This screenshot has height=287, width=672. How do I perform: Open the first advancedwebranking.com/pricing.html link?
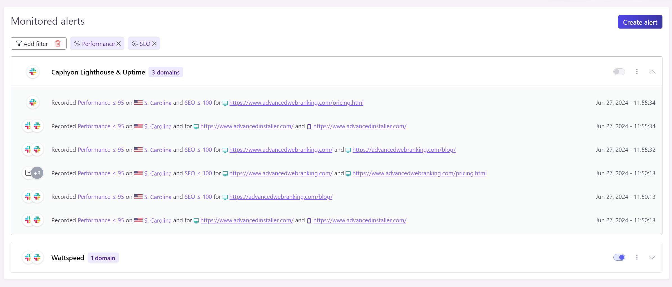[x=296, y=103]
